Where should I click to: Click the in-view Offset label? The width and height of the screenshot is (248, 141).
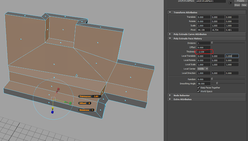83,103
